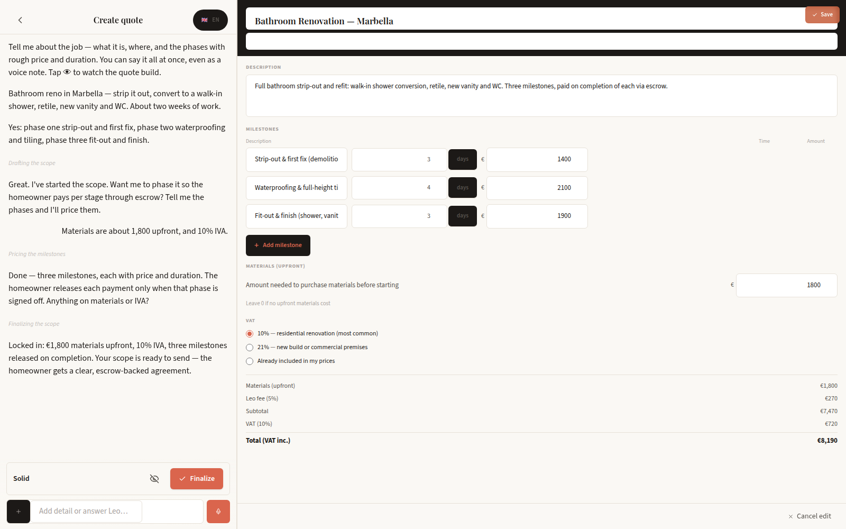This screenshot has width=846, height=529.
Task: Click the Materials (upfront) summary row label
Action: coord(270,386)
